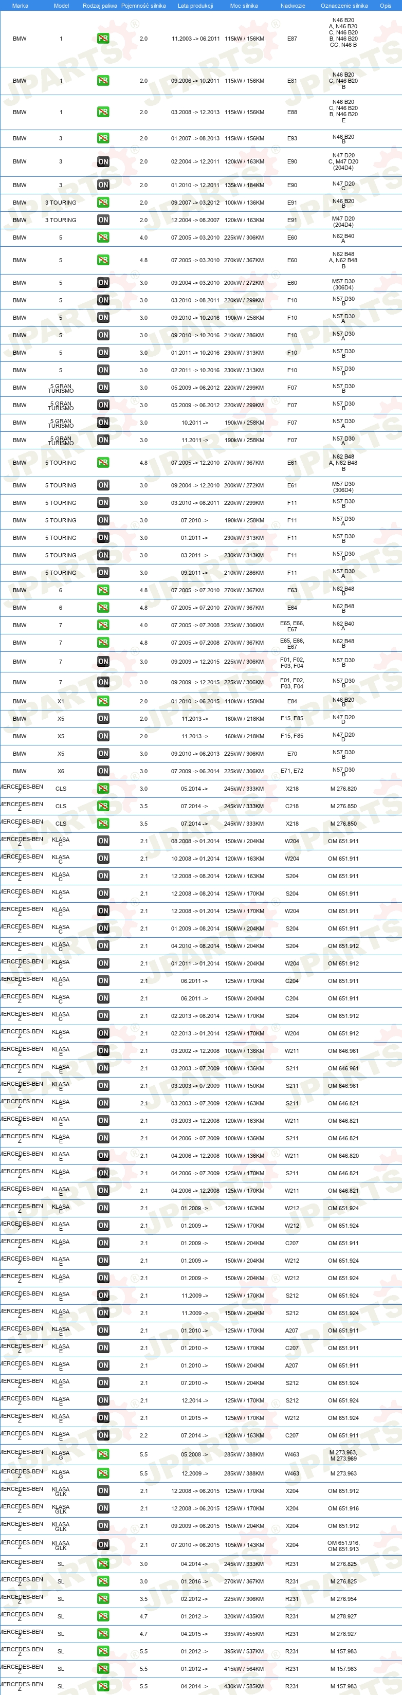Click the PB icon in the SL 430kW row
This screenshot has height=1695, width=402.
point(103,1686)
